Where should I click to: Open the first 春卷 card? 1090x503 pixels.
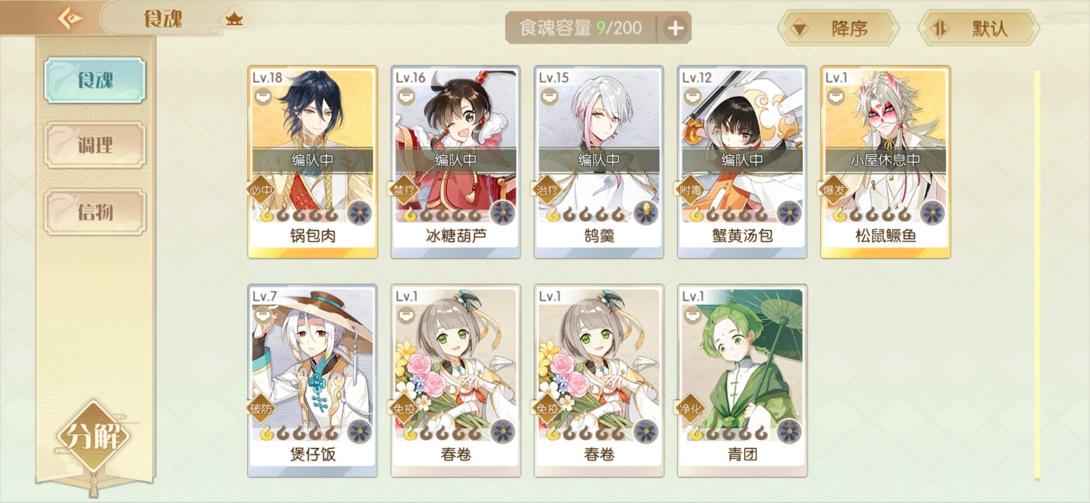point(456,381)
